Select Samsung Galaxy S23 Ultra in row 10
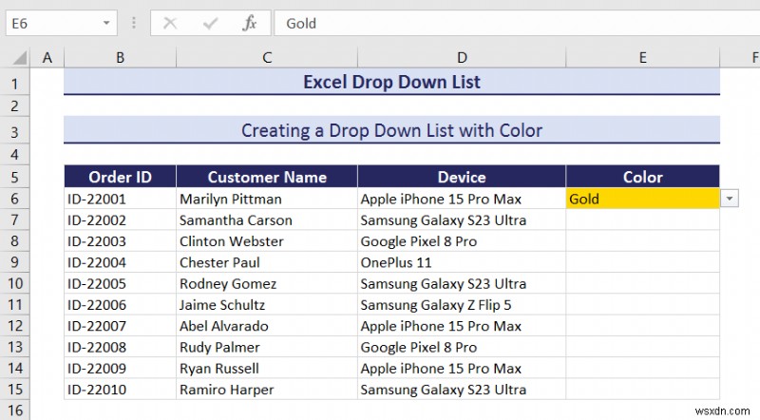 (462, 284)
